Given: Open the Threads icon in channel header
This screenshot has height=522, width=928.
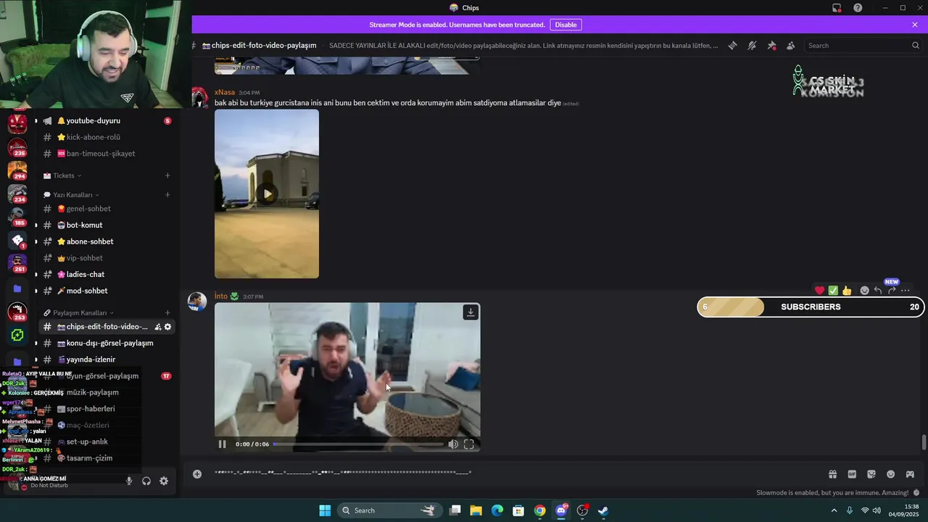Looking at the screenshot, I should tap(733, 46).
